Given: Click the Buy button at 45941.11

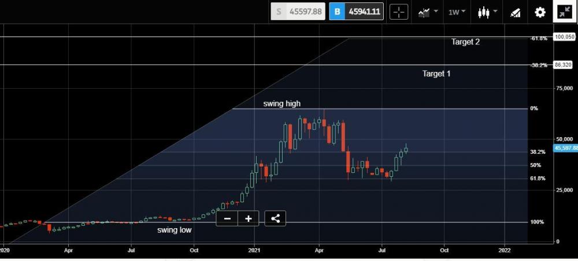Looking at the screenshot, I should 357,12.
